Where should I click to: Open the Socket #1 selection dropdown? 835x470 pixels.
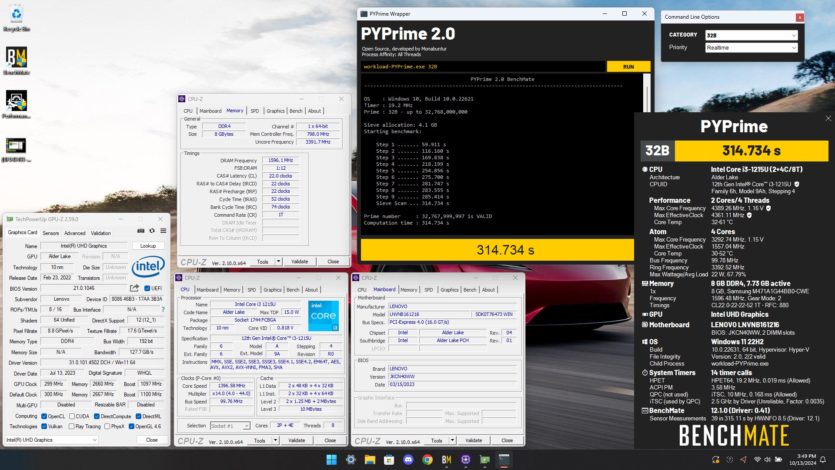(x=230, y=426)
